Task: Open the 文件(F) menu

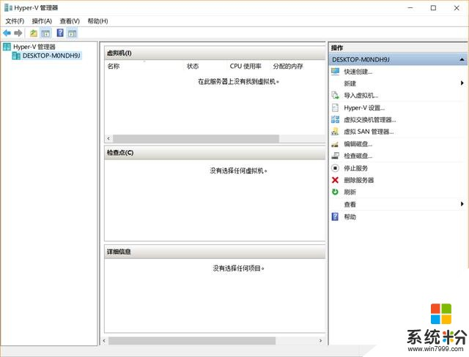Action: point(15,21)
